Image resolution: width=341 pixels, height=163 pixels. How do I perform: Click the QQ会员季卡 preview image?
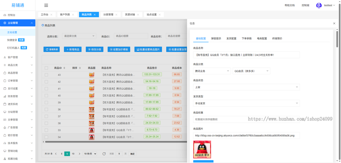click(x=202, y=149)
